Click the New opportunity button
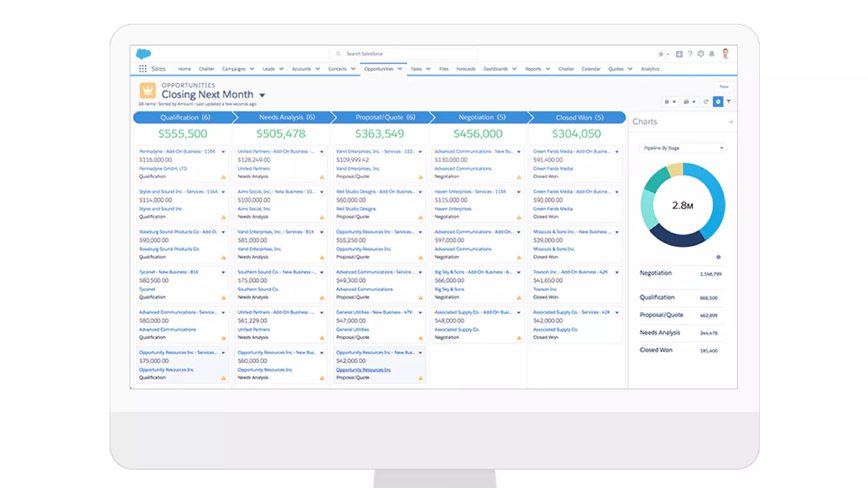This screenshot has width=868, height=488. click(x=723, y=86)
